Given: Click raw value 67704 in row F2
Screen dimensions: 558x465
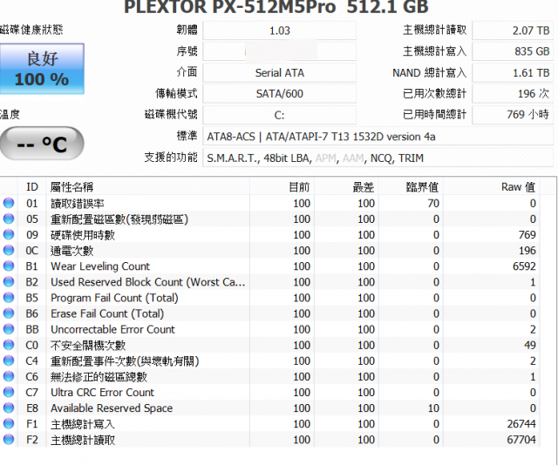Looking at the screenshot, I should 521,440.
